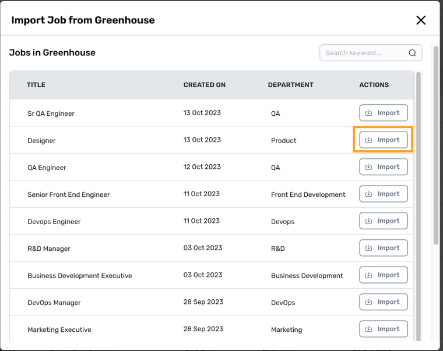The image size is (443, 351).
Task: Import the Designer job
Action: (384, 140)
